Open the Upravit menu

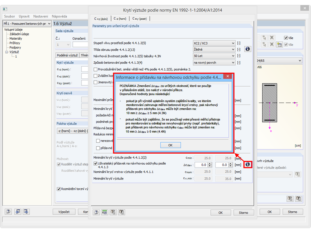click(24, 16)
